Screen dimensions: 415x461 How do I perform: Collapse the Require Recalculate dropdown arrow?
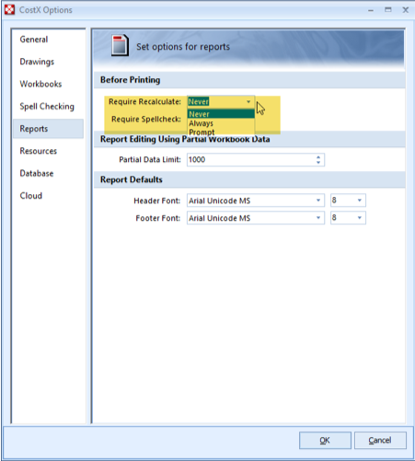point(248,101)
